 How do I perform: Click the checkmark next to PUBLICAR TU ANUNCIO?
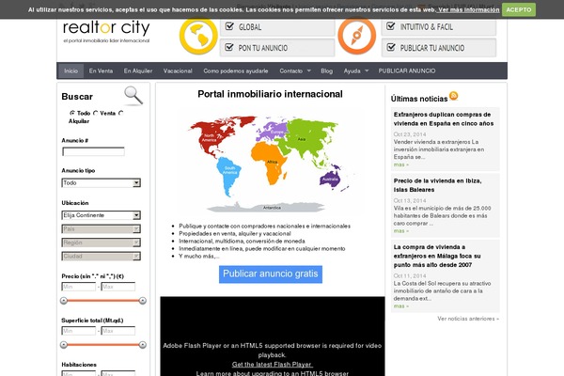(391, 47)
